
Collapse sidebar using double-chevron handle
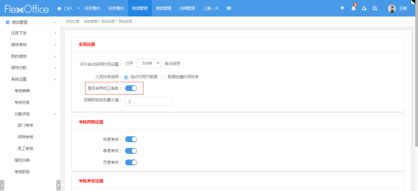coord(58,185)
